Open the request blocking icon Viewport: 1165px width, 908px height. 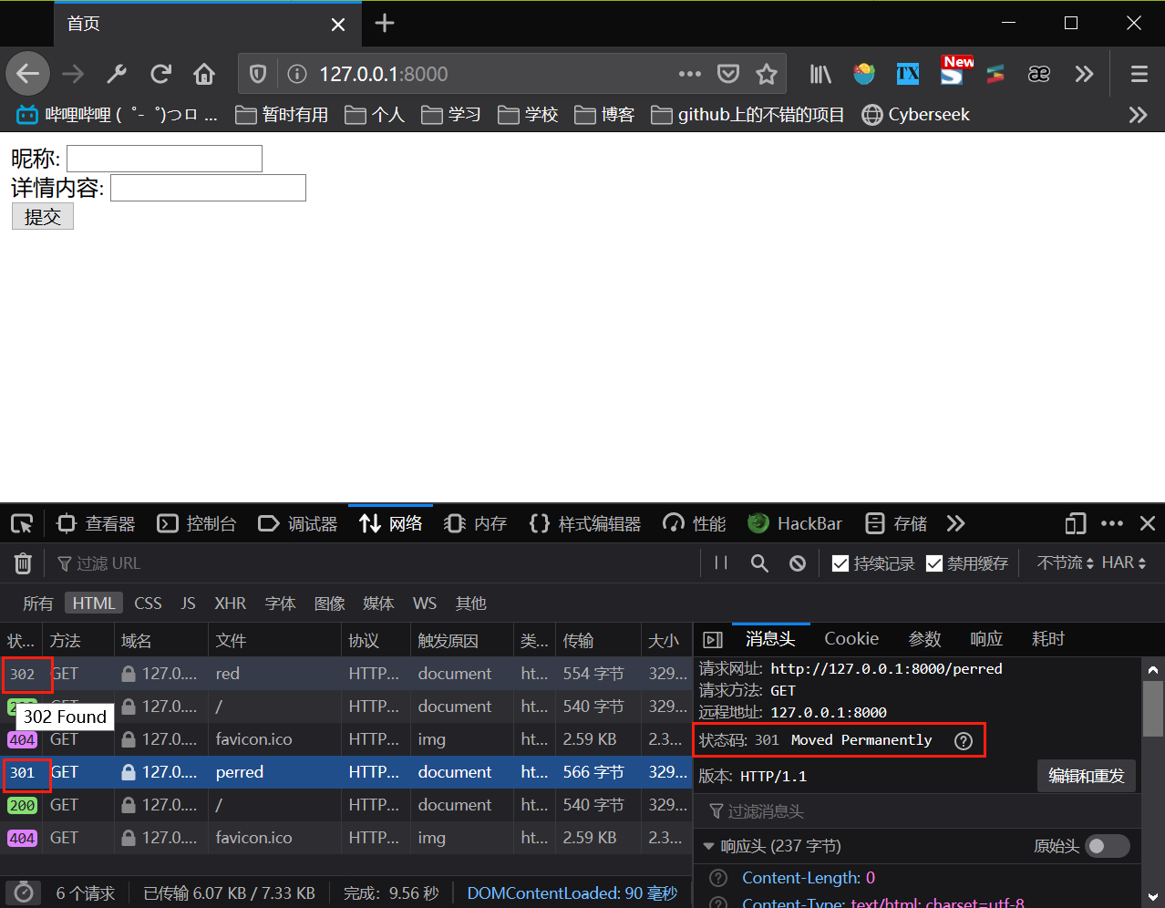click(x=798, y=563)
